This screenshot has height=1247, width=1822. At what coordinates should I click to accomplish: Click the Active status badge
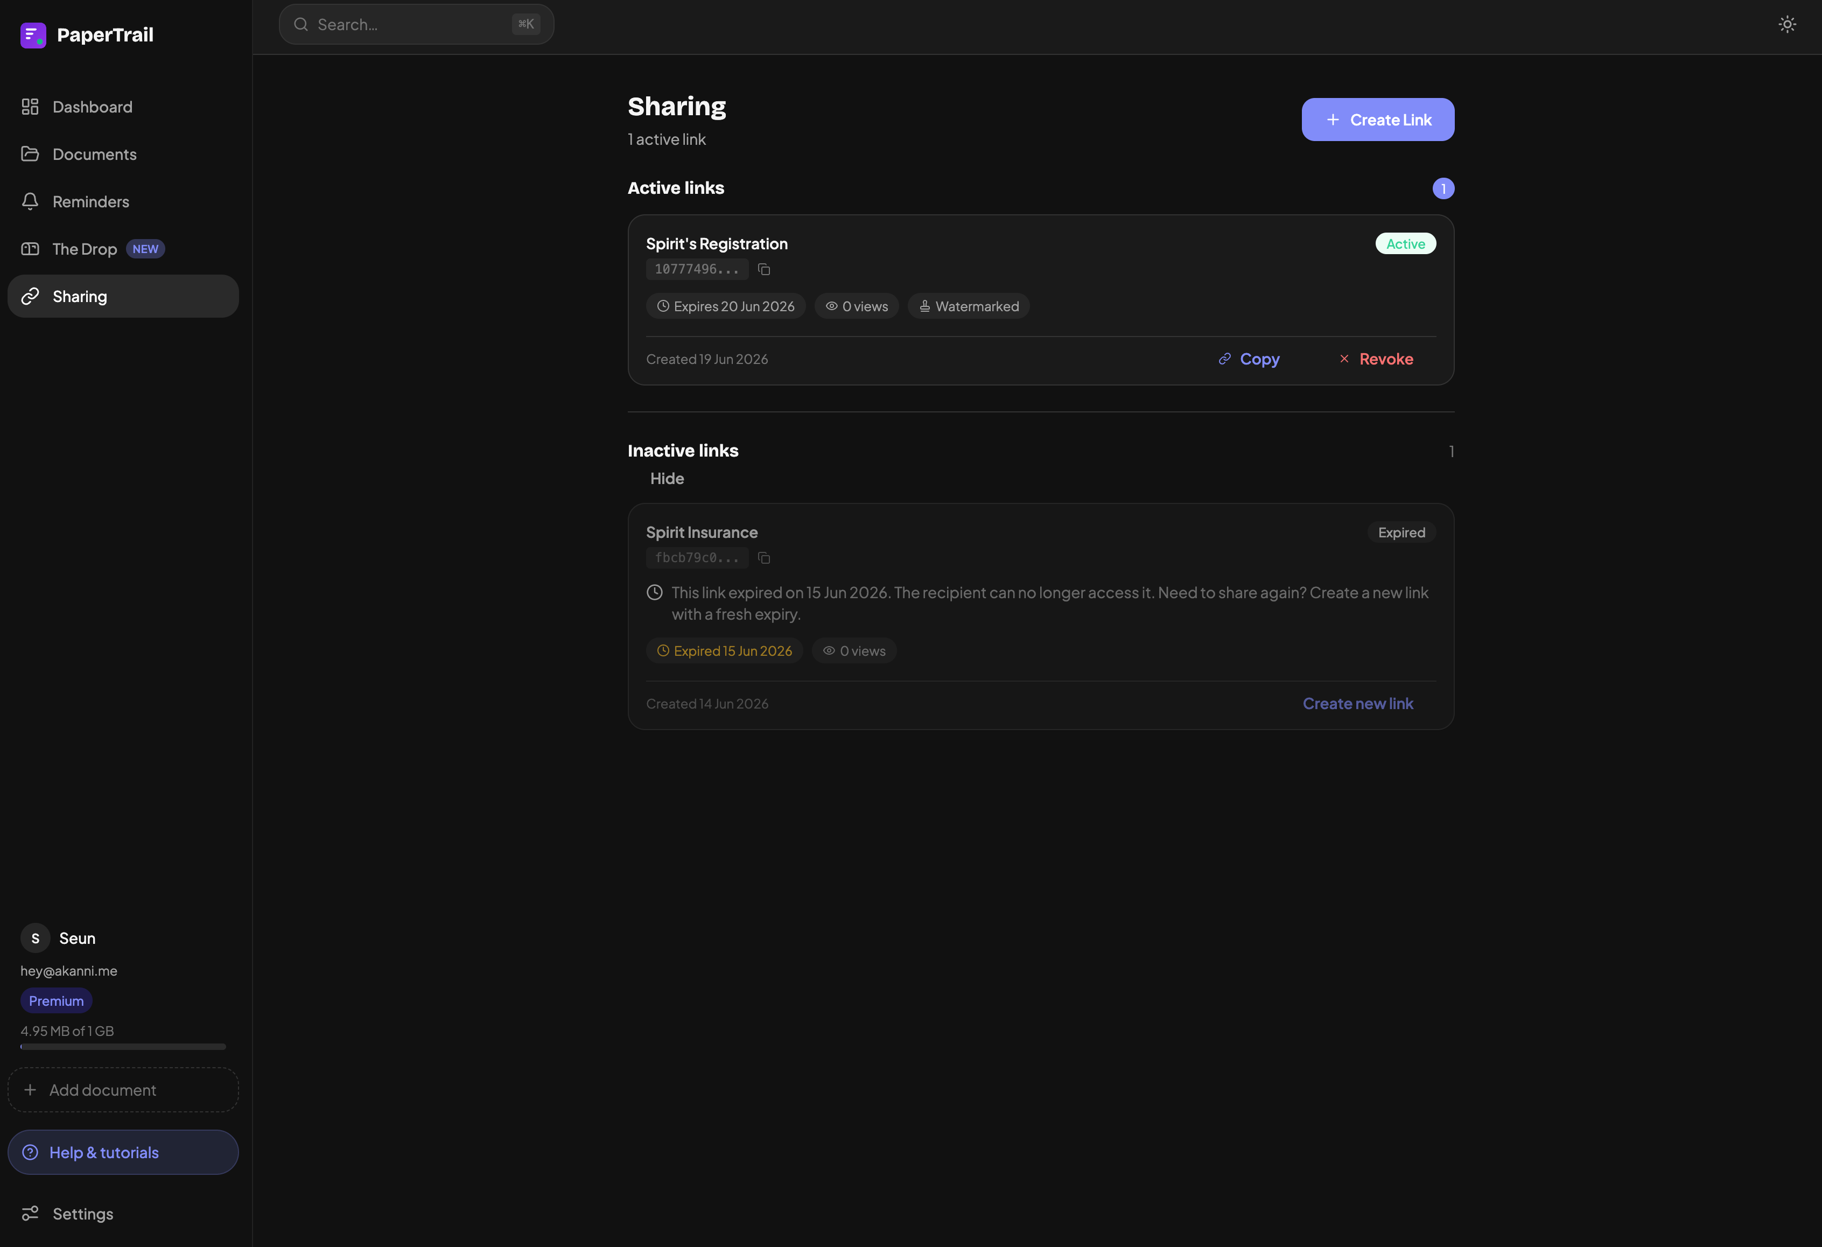[1405, 244]
